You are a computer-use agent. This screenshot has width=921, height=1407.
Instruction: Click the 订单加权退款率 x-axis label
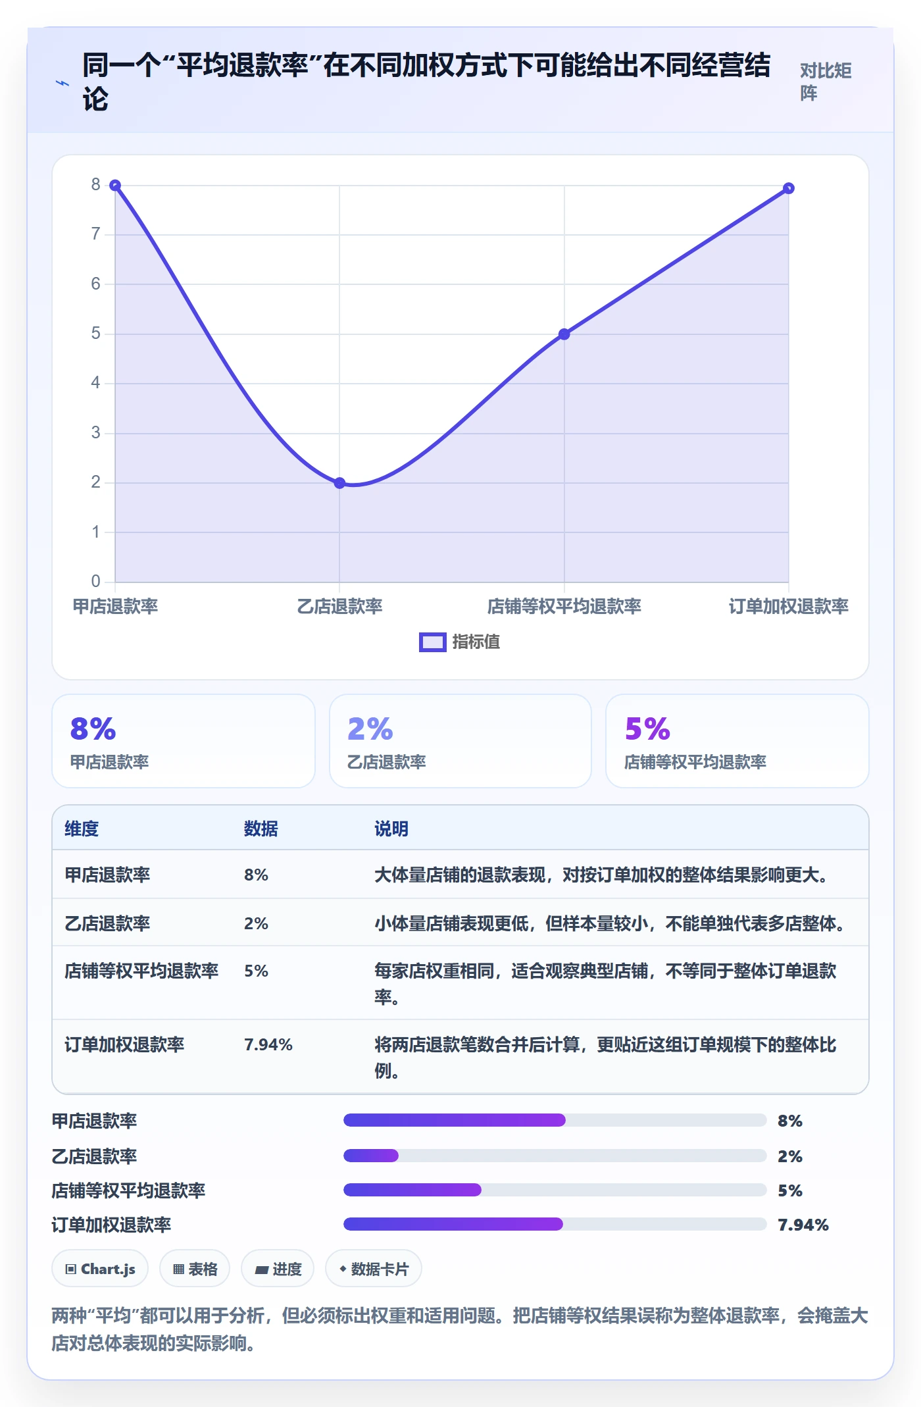click(789, 606)
